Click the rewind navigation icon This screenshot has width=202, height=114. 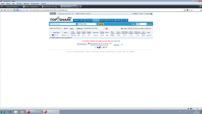pos(2,10)
